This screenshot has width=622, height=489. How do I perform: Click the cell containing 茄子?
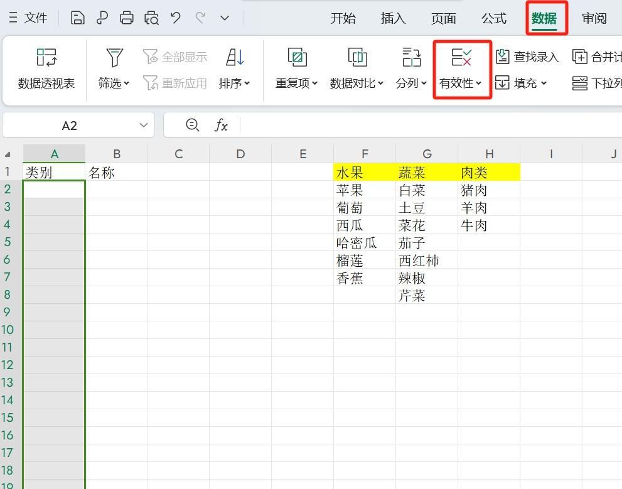coord(427,242)
